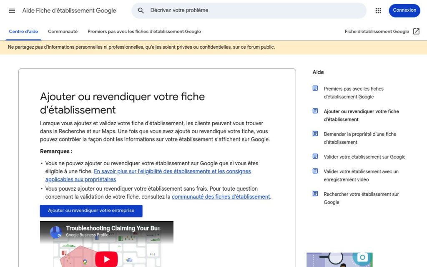The width and height of the screenshot is (427, 267).
Task: Select sidebar item Ajouter ou revendiquer votre fiche
Action: 361,115
